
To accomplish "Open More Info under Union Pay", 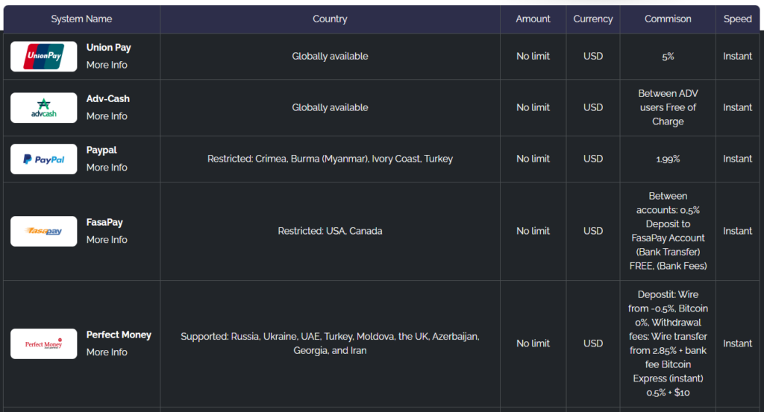I will pyautogui.click(x=107, y=65).
